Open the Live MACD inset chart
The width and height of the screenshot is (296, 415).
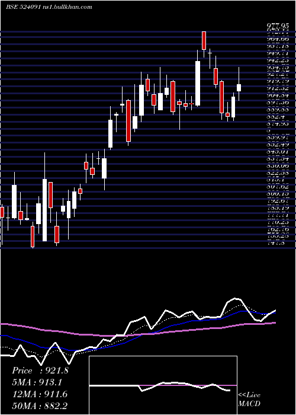(163, 385)
